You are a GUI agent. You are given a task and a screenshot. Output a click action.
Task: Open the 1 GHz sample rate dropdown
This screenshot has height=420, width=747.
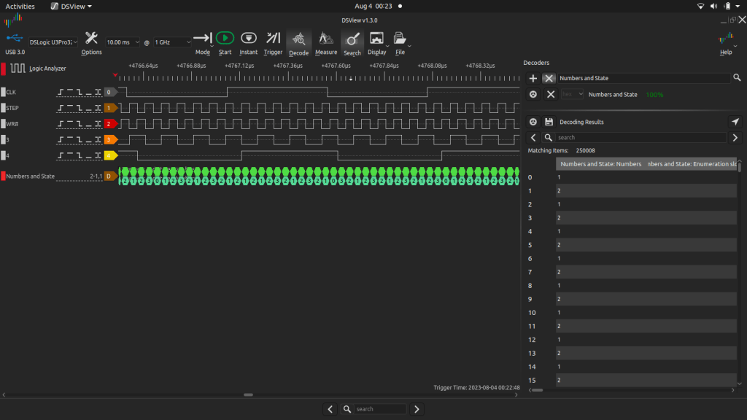click(172, 42)
